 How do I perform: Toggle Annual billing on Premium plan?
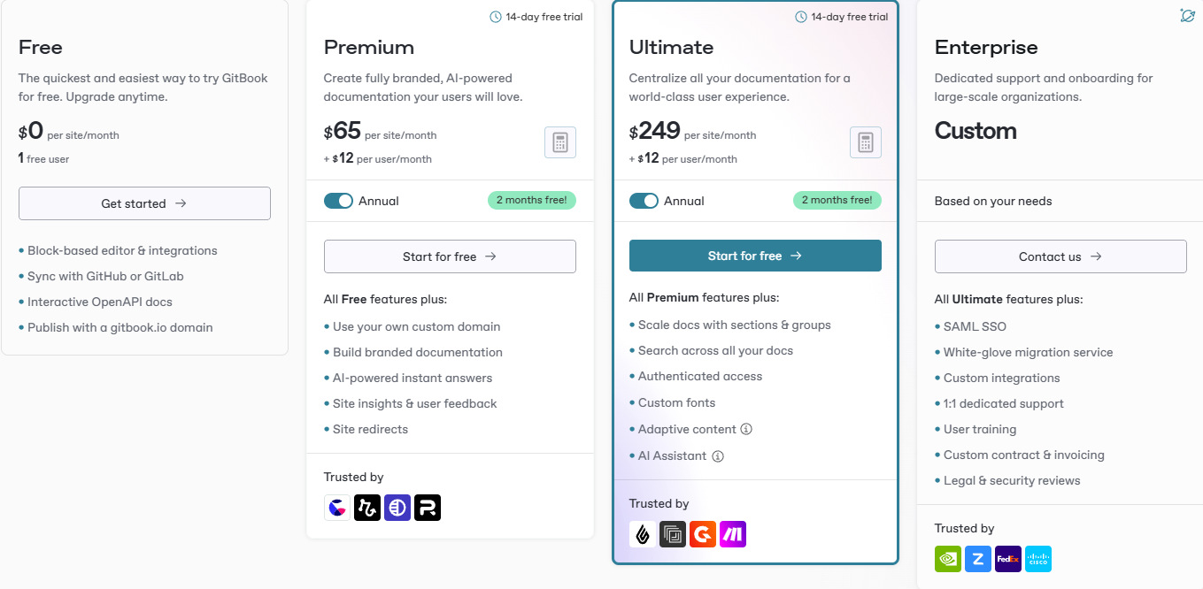tap(338, 201)
